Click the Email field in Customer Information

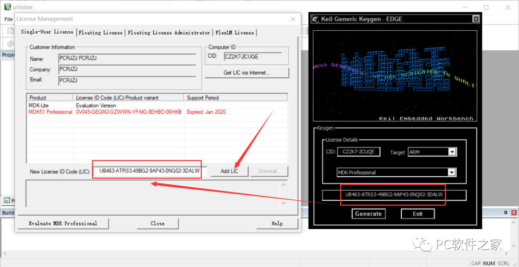tap(127, 81)
